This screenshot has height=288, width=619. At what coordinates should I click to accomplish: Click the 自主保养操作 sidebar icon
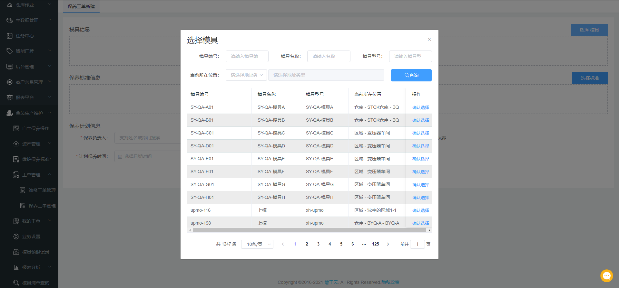(x=16, y=128)
